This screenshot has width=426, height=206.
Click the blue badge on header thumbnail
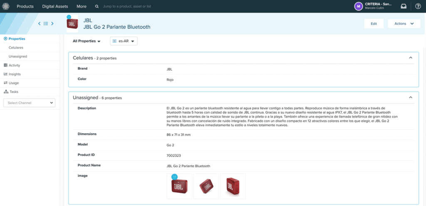(69, 17)
